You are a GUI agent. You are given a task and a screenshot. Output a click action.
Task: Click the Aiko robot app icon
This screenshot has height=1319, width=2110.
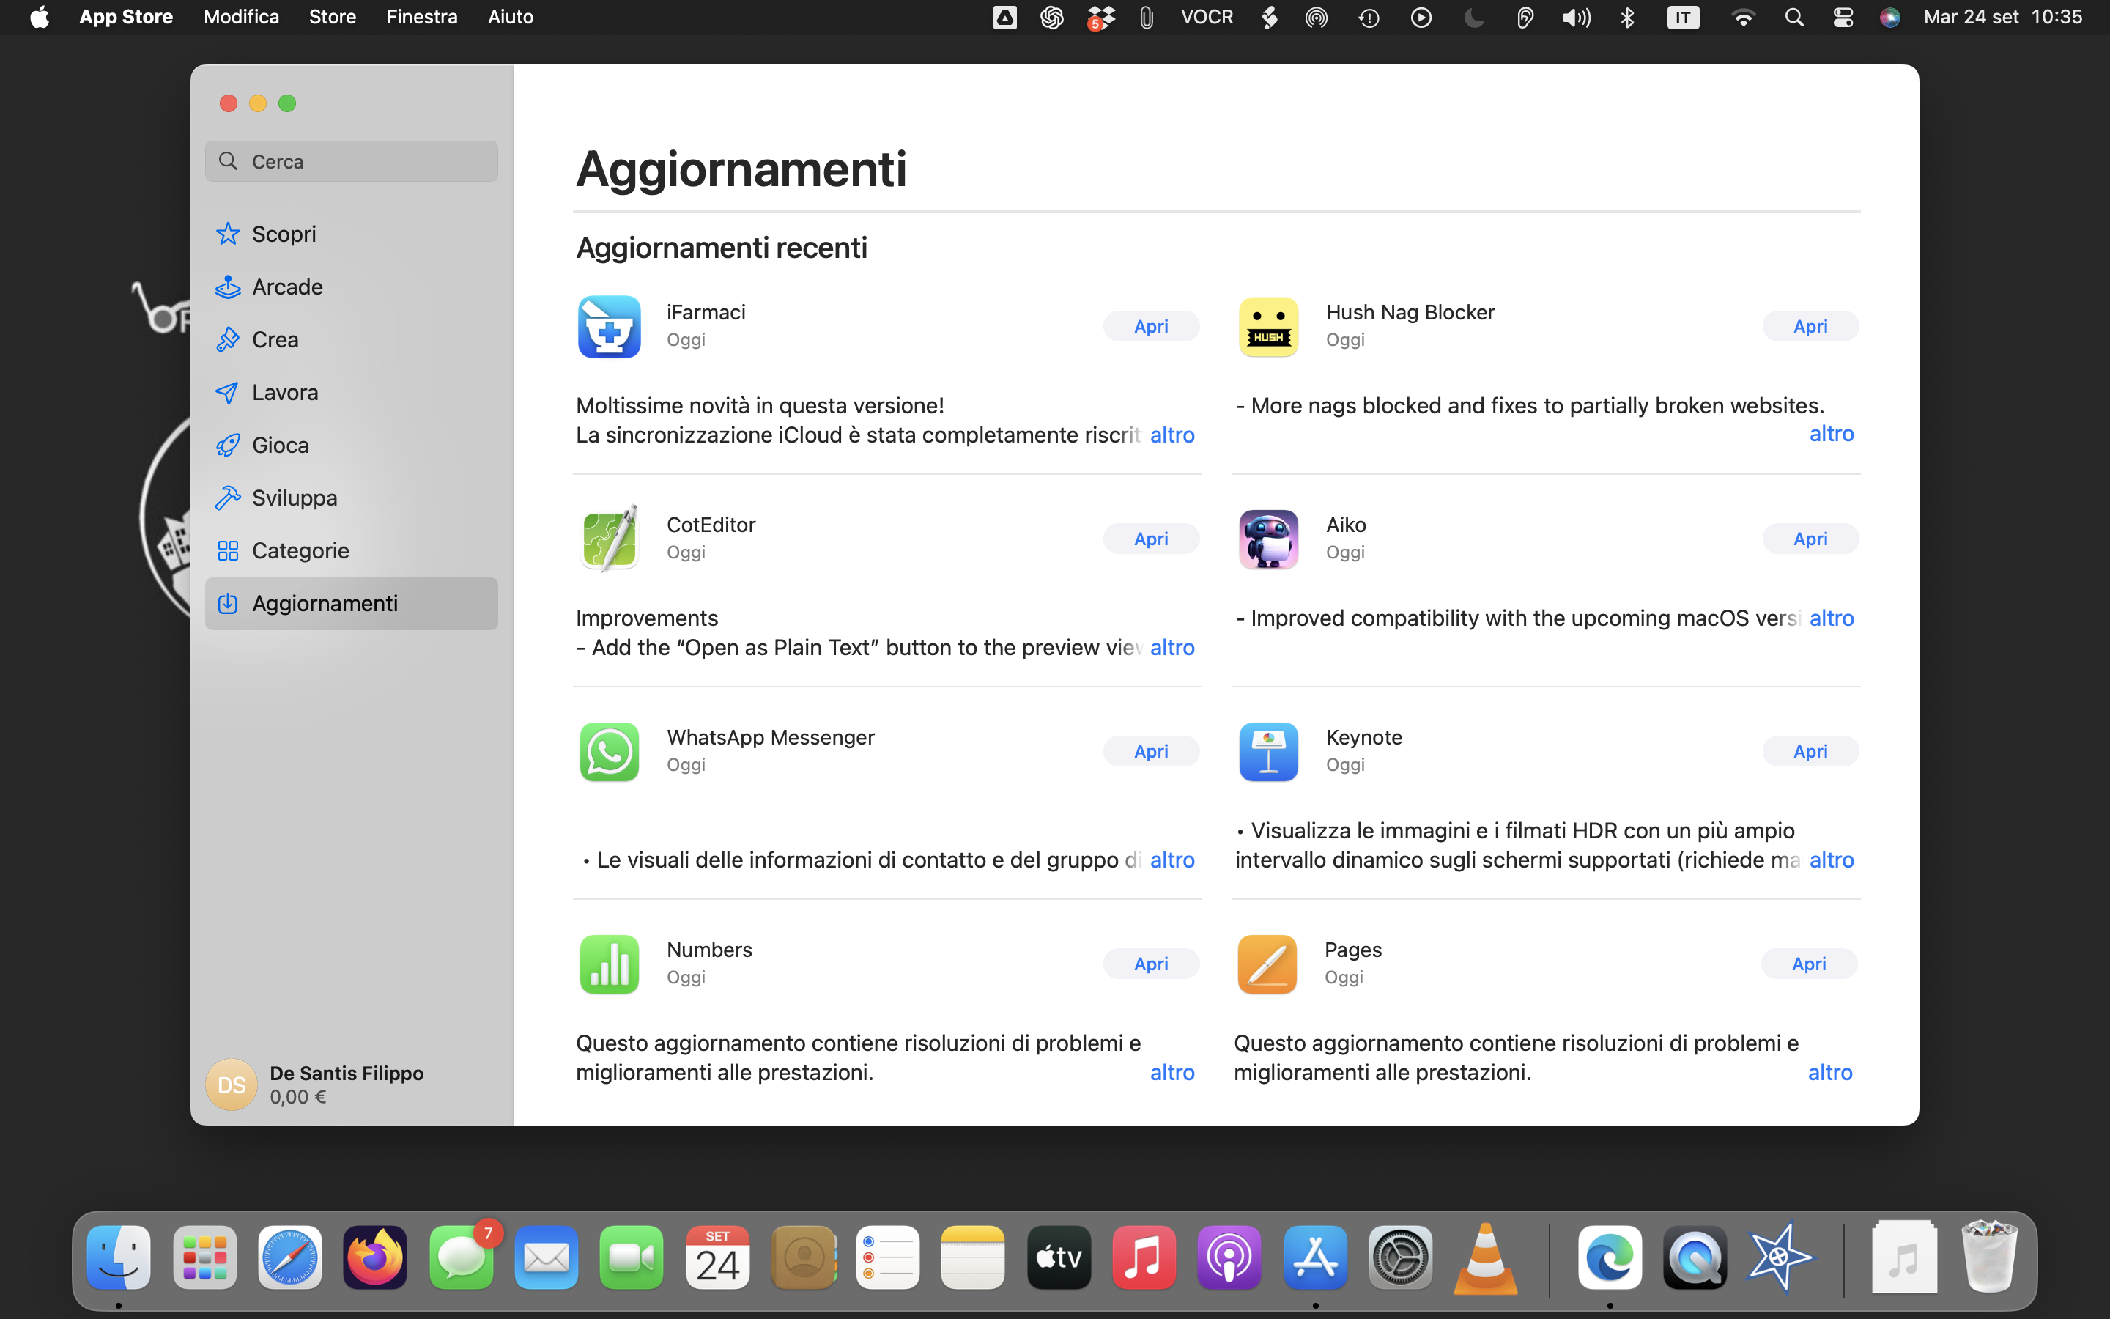coord(1267,539)
